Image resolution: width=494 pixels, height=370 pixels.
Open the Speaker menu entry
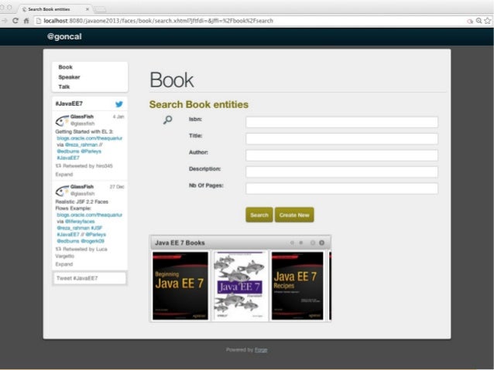click(x=69, y=77)
